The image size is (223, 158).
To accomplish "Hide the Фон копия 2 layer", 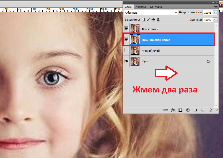I will [126, 29].
